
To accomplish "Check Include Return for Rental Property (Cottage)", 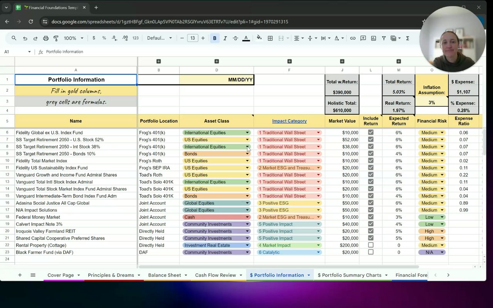I will coord(371,245).
